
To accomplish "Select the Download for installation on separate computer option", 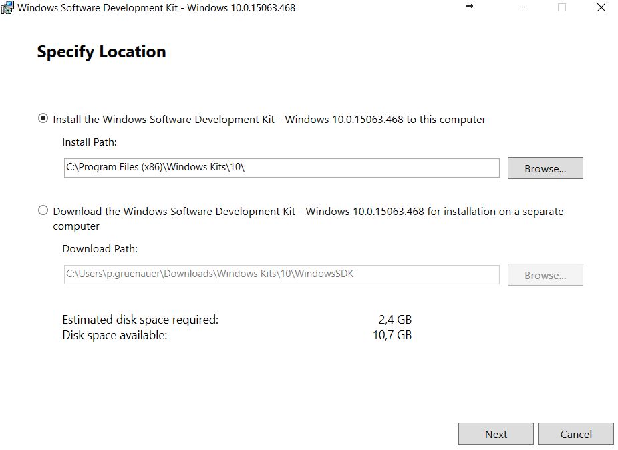I will [42, 211].
